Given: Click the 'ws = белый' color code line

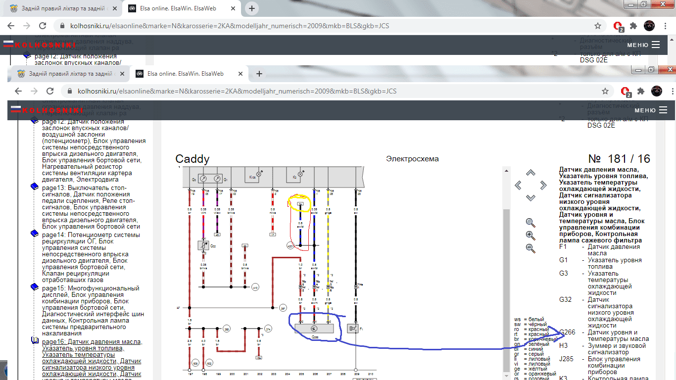Looking at the screenshot, I should [x=530, y=319].
